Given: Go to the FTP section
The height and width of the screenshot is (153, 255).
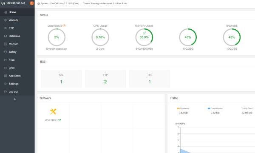Looking at the screenshot, I should (x=17, y=28).
